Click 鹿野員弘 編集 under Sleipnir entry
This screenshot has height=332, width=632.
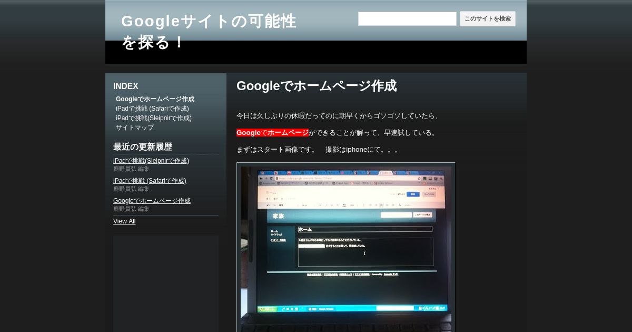[x=131, y=169]
